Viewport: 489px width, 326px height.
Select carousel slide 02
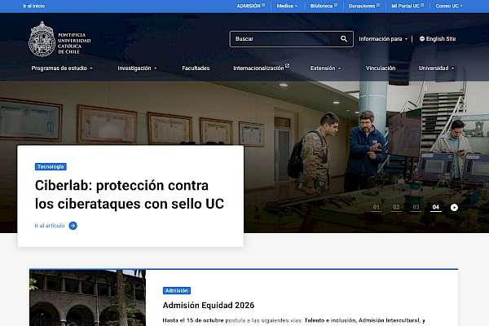[x=396, y=207]
